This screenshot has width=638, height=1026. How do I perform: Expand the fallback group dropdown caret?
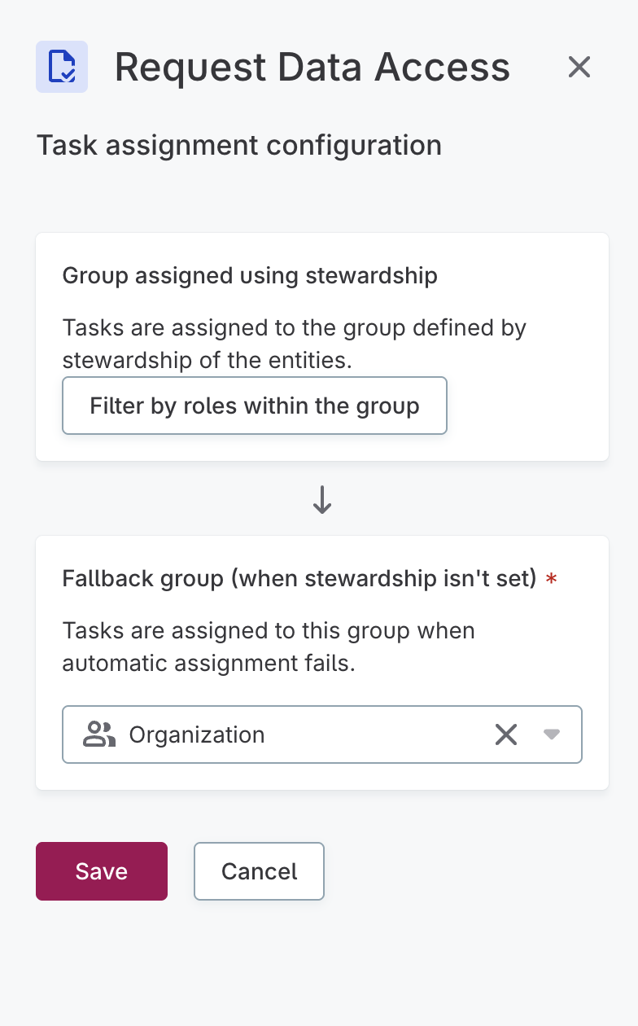click(x=552, y=734)
